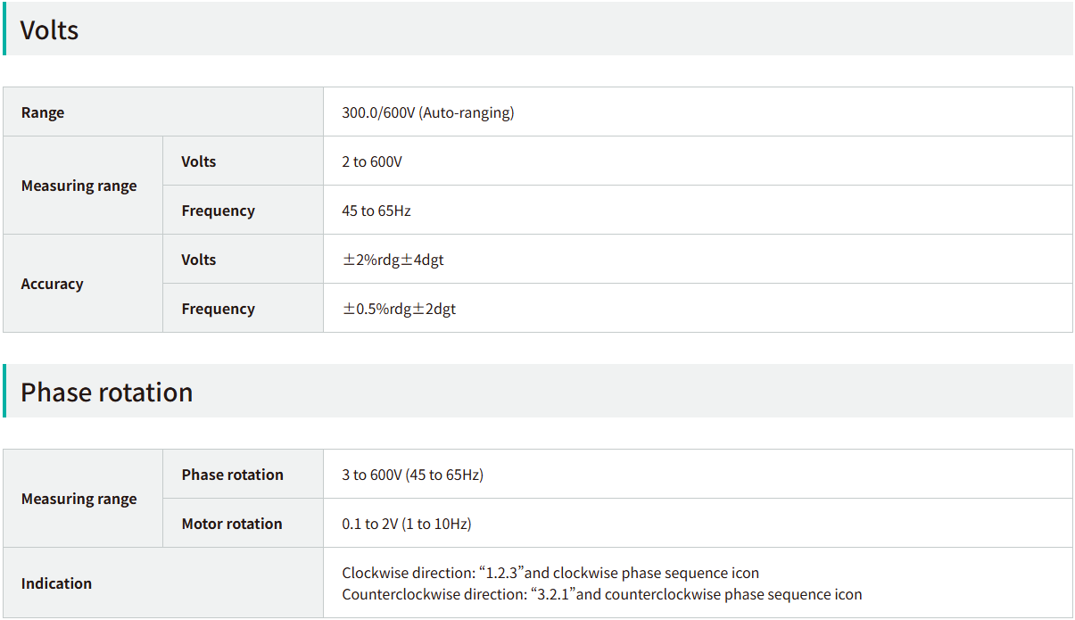Screen dimensions: 1075x620
Task: Click the 300.0/600V (Auto-ranging) value
Action: tap(427, 112)
